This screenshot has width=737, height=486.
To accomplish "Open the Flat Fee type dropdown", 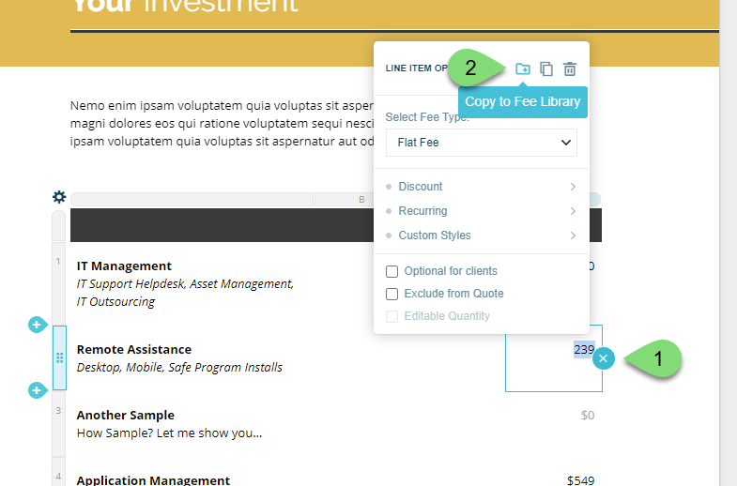I will [481, 143].
